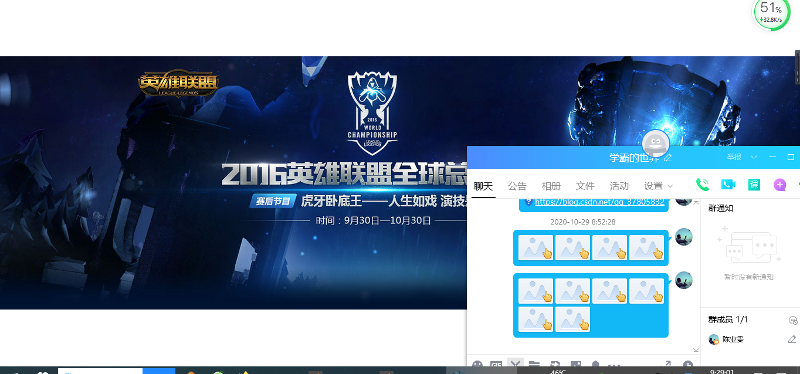Screen dimensions: 800x374
Task: Click the edit pencil next to 陈业贵
Action: 792,339
